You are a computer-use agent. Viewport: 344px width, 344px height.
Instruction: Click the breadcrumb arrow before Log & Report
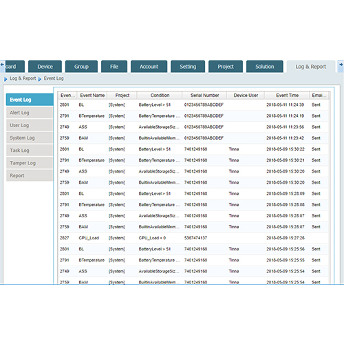click(6, 79)
